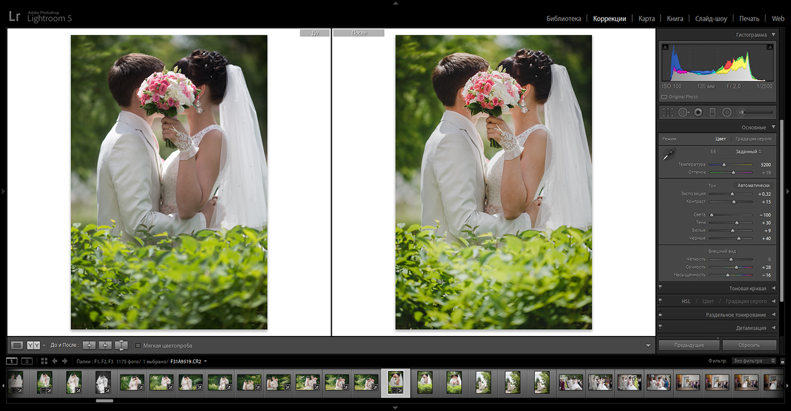791x411 pixels.
Task: Open the Коррекции module
Action: (610, 19)
